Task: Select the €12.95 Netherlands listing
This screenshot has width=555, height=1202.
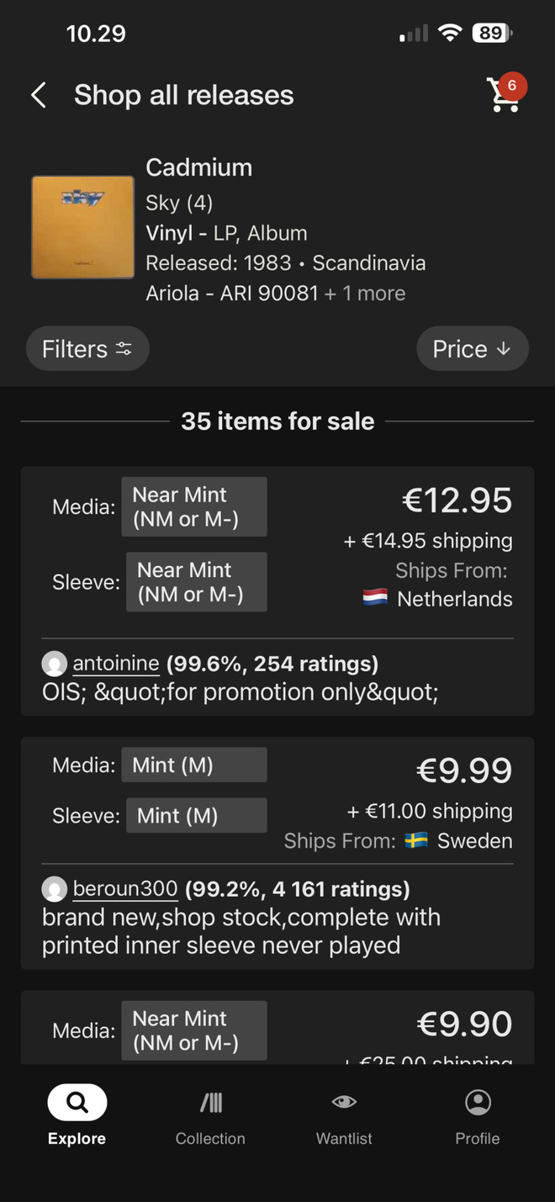Action: [x=277, y=591]
